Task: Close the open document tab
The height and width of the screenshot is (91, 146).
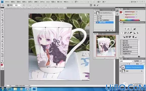Action: 65,8
